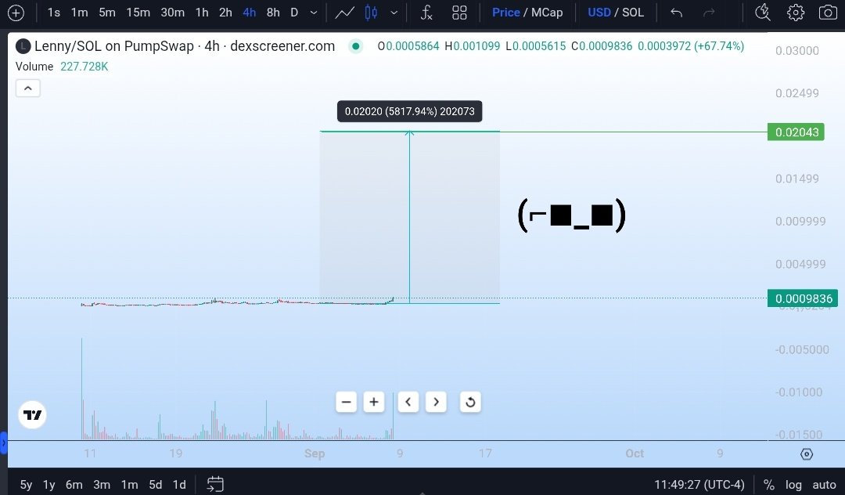Click the sunglasses emoticon text drawing
Viewport: 845px width, 495px height.
click(x=571, y=215)
